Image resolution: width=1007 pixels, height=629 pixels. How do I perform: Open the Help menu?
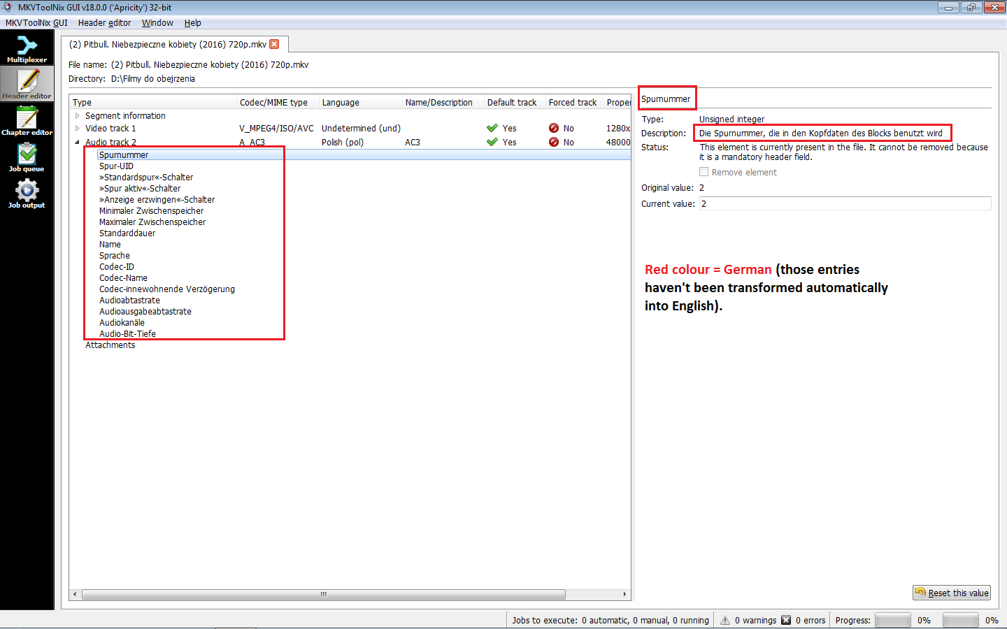pos(193,23)
